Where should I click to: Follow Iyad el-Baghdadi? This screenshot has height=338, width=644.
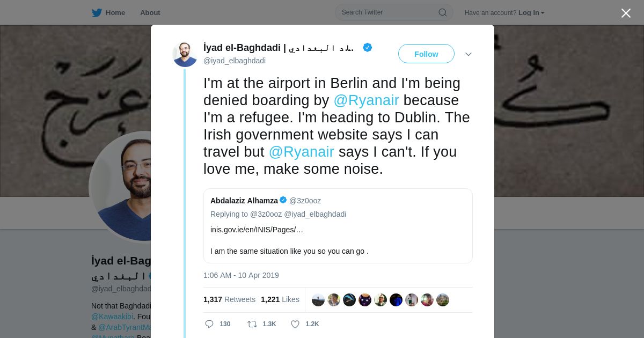[x=426, y=54]
